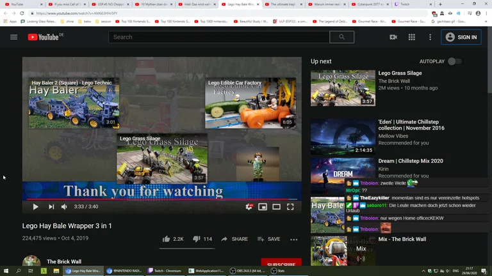
Task: Toggle the AUTOPLAY switch
Action: pos(454,61)
